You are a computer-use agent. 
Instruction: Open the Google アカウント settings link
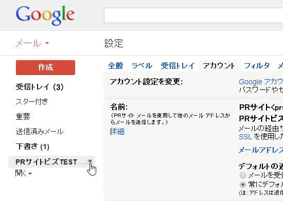(261, 82)
